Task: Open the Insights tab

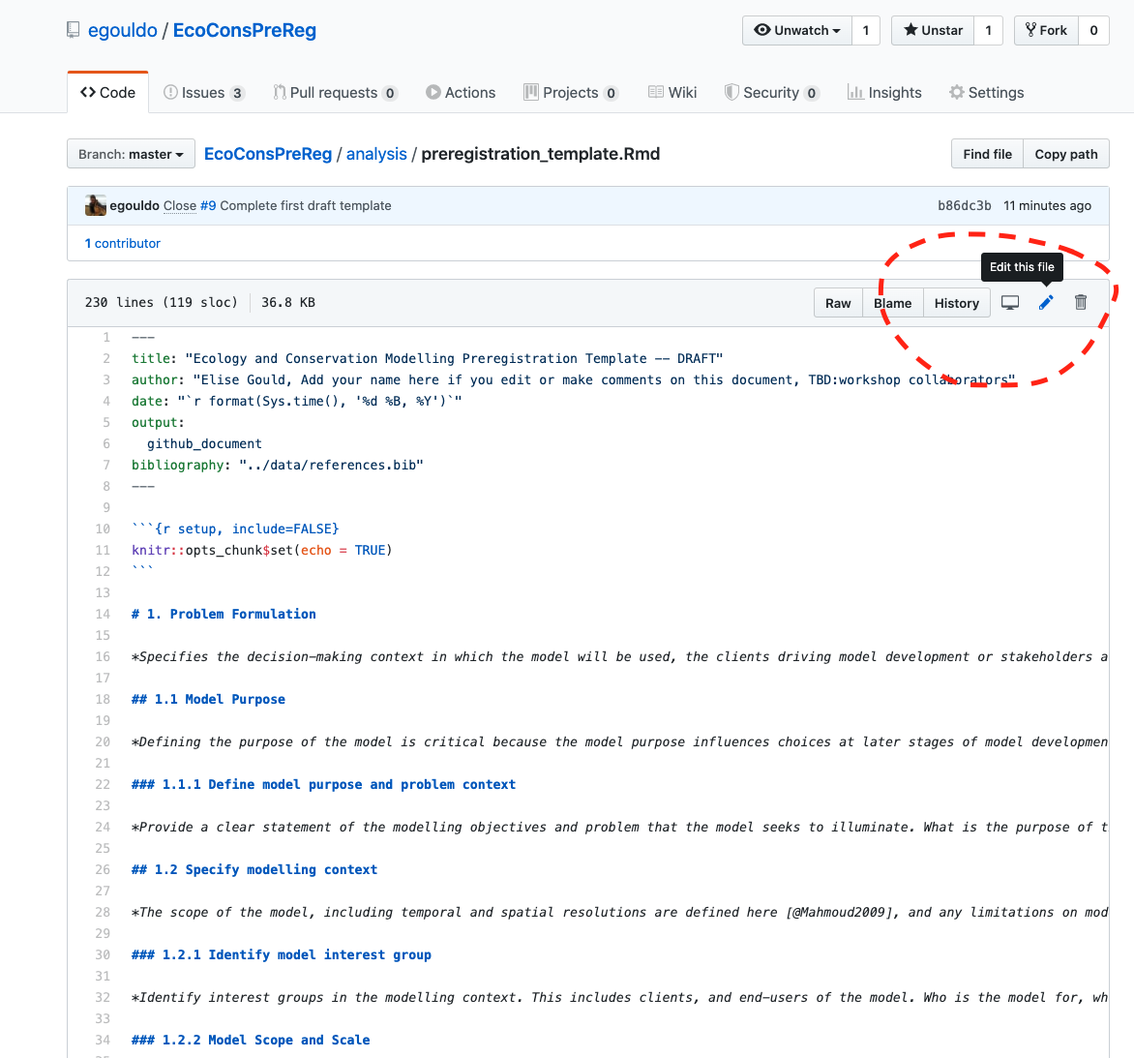Action: (884, 93)
